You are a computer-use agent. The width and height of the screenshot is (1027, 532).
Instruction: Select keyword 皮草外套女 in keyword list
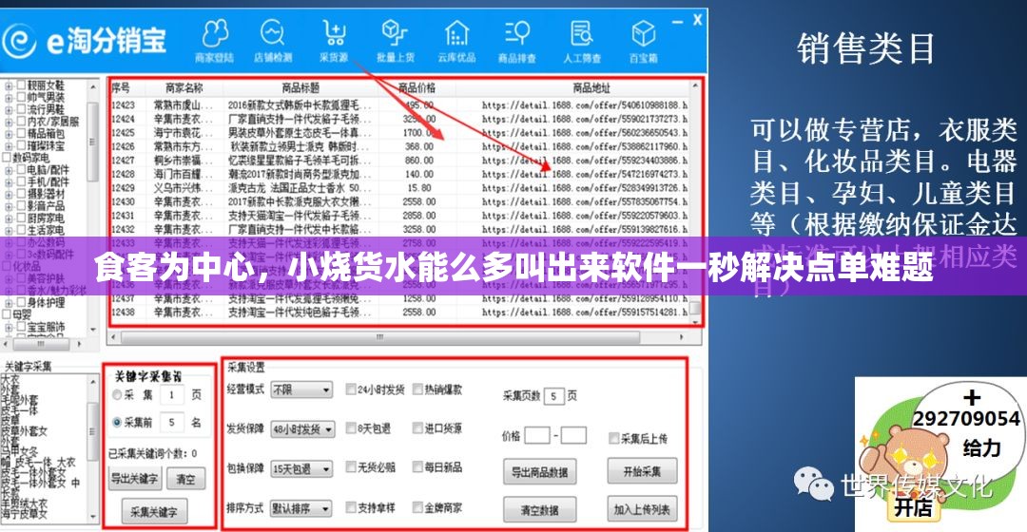tap(24, 431)
